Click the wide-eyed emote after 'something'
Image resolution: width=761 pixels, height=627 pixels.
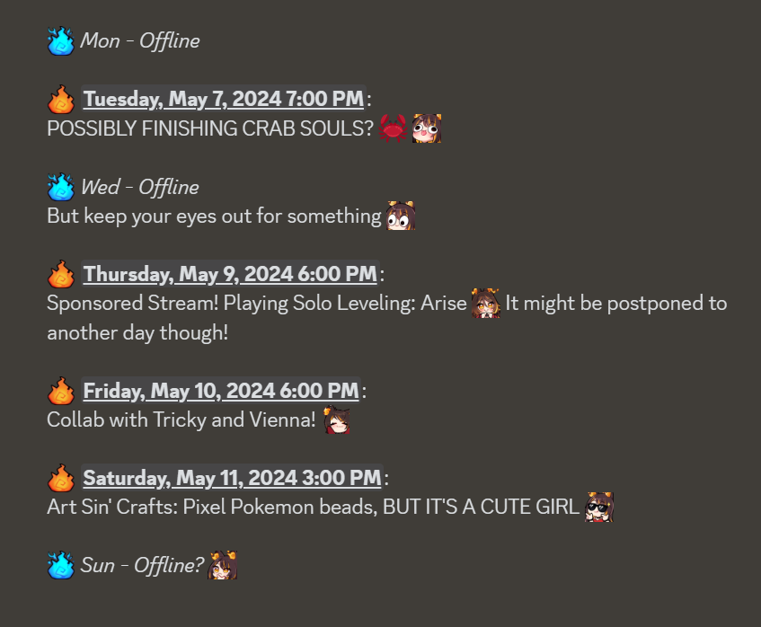[401, 216]
